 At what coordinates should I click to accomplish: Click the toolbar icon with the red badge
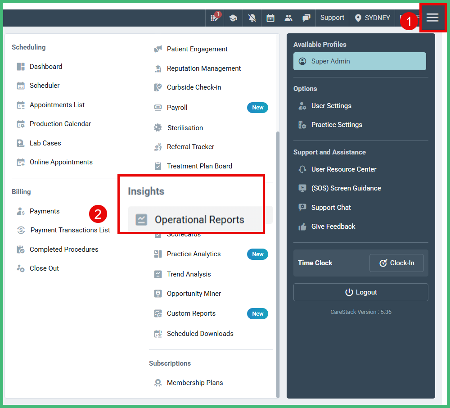tap(215, 18)
